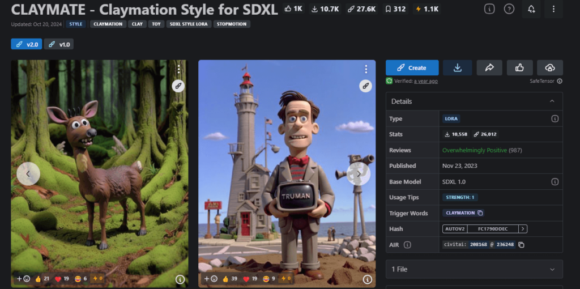The height and width of the screenshot is (289, 580).
Task: Click the remix brush icon on the deer image
Action: click(x=178, y=86)
